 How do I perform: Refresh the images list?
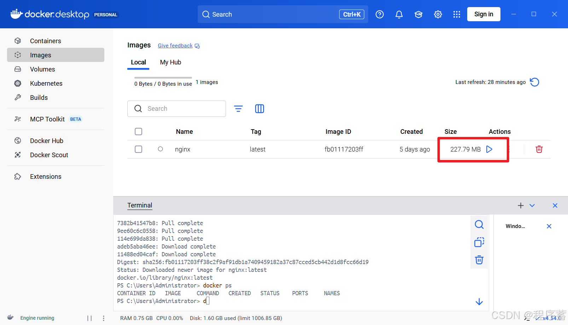click(x=534, y=82)
